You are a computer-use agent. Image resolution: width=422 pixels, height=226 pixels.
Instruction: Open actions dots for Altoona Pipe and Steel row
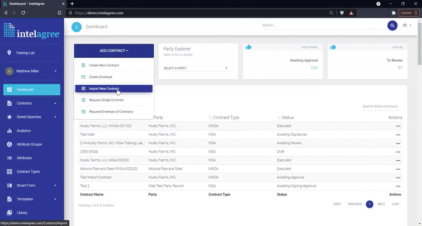tap(398, 169)
